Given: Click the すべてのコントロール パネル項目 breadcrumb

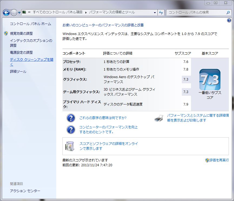Looking at the screenshot, I should (x=57, y=12).
